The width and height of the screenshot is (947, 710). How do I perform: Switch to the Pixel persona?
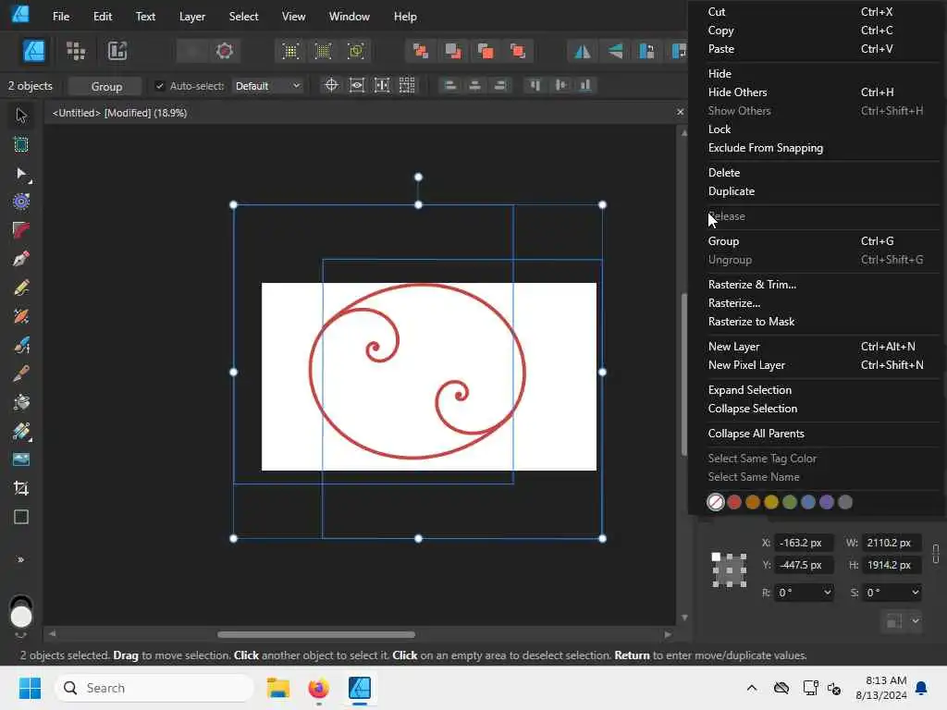tap(76, 51)
